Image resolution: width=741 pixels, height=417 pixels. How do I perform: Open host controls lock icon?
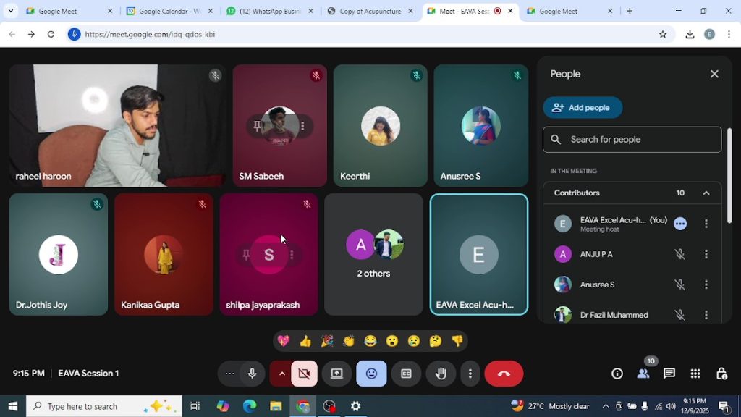tap(721, 374)
